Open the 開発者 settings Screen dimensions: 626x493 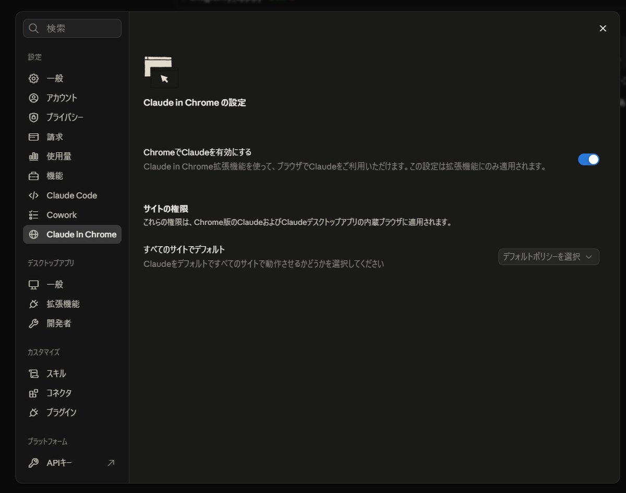point(72,323)
